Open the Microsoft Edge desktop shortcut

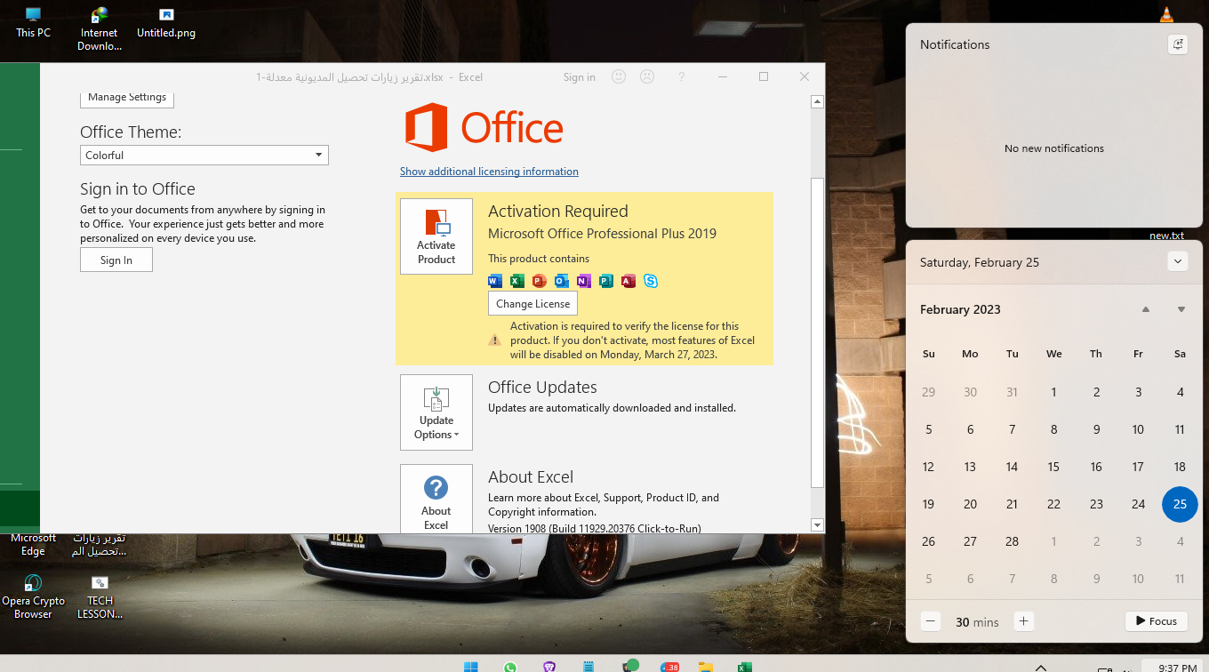[x=33, y=544]
